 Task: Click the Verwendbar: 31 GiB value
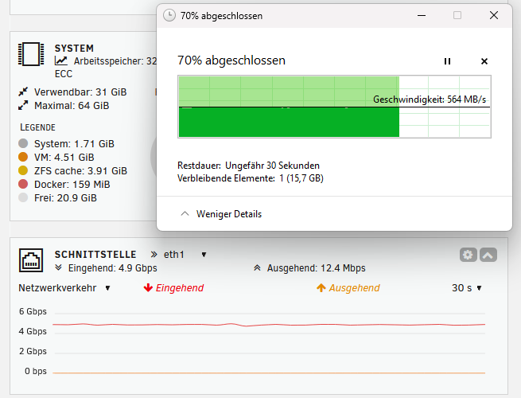click(x=80, y=92)
